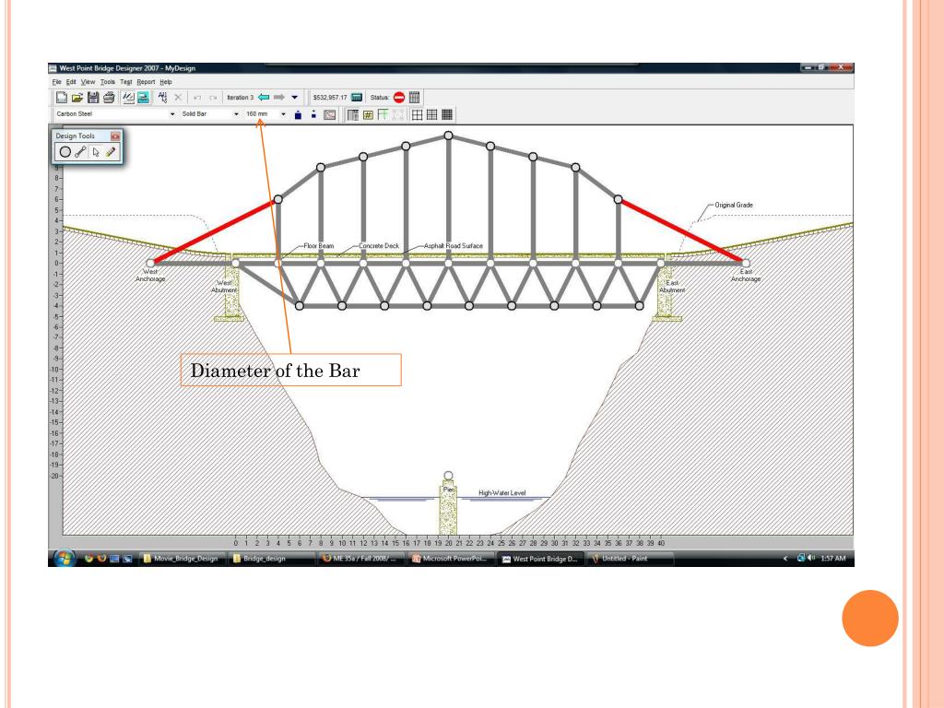Open an existing bridge file
Image resolution: width=944 pixels, height=708 pixels.
tap(77, 98)
